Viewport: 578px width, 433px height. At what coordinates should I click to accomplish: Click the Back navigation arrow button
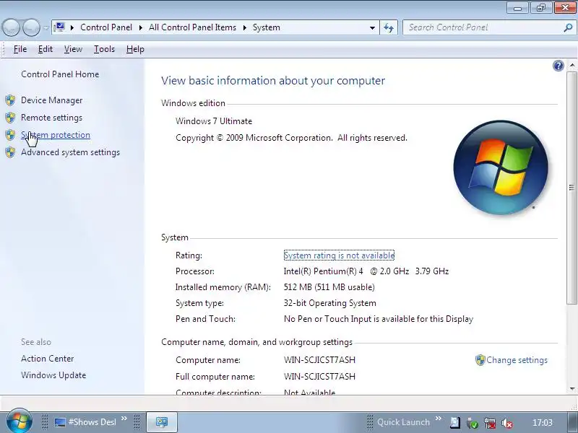[11, 27]
